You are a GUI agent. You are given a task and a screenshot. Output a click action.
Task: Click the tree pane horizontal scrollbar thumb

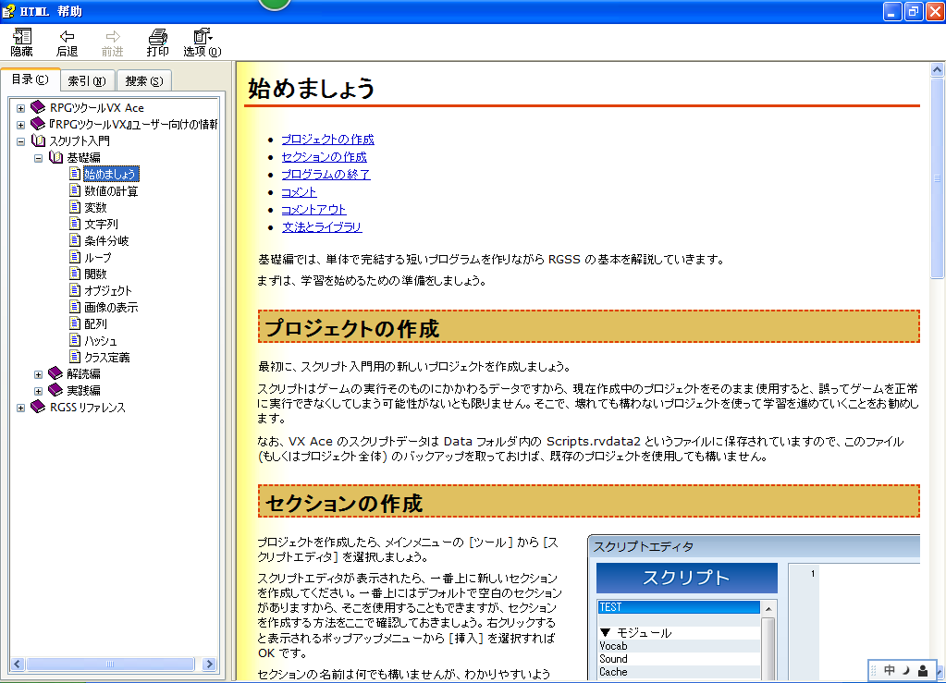pos(110,664)
